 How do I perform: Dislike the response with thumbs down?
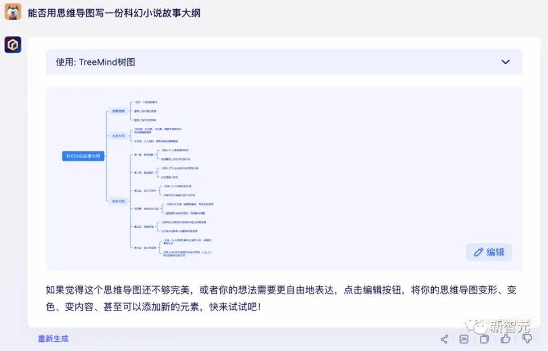tap(527, 338)
